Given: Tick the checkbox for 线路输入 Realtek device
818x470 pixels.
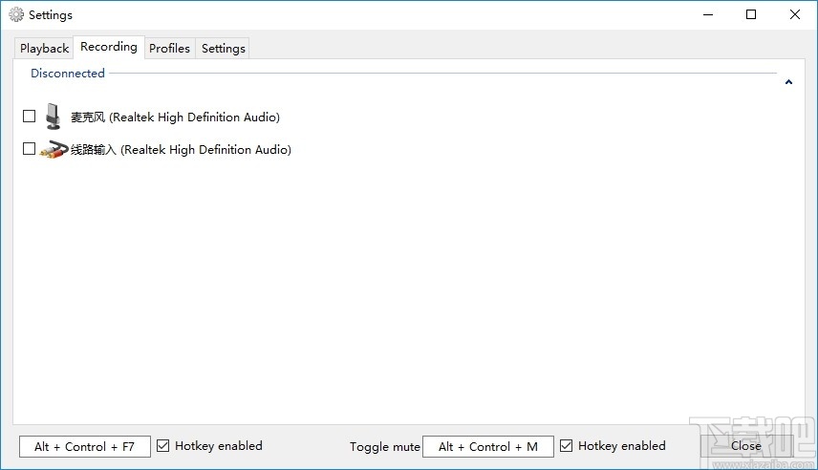Looking at the screenshot, I should pyautogui.click(x=30, y=149).
